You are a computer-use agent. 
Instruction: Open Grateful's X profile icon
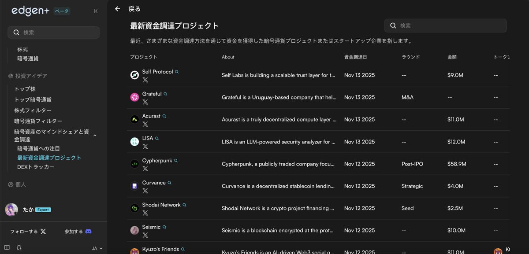coord(145,102)
